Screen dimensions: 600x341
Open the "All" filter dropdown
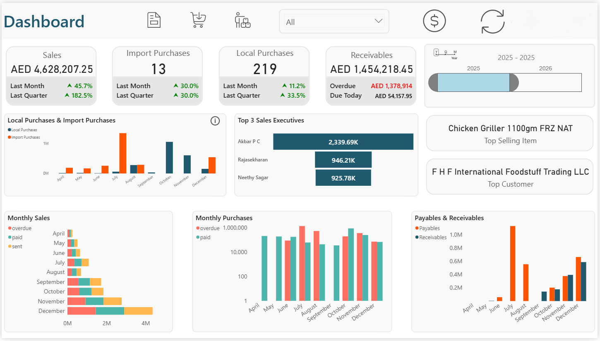(x=334, y=21)
